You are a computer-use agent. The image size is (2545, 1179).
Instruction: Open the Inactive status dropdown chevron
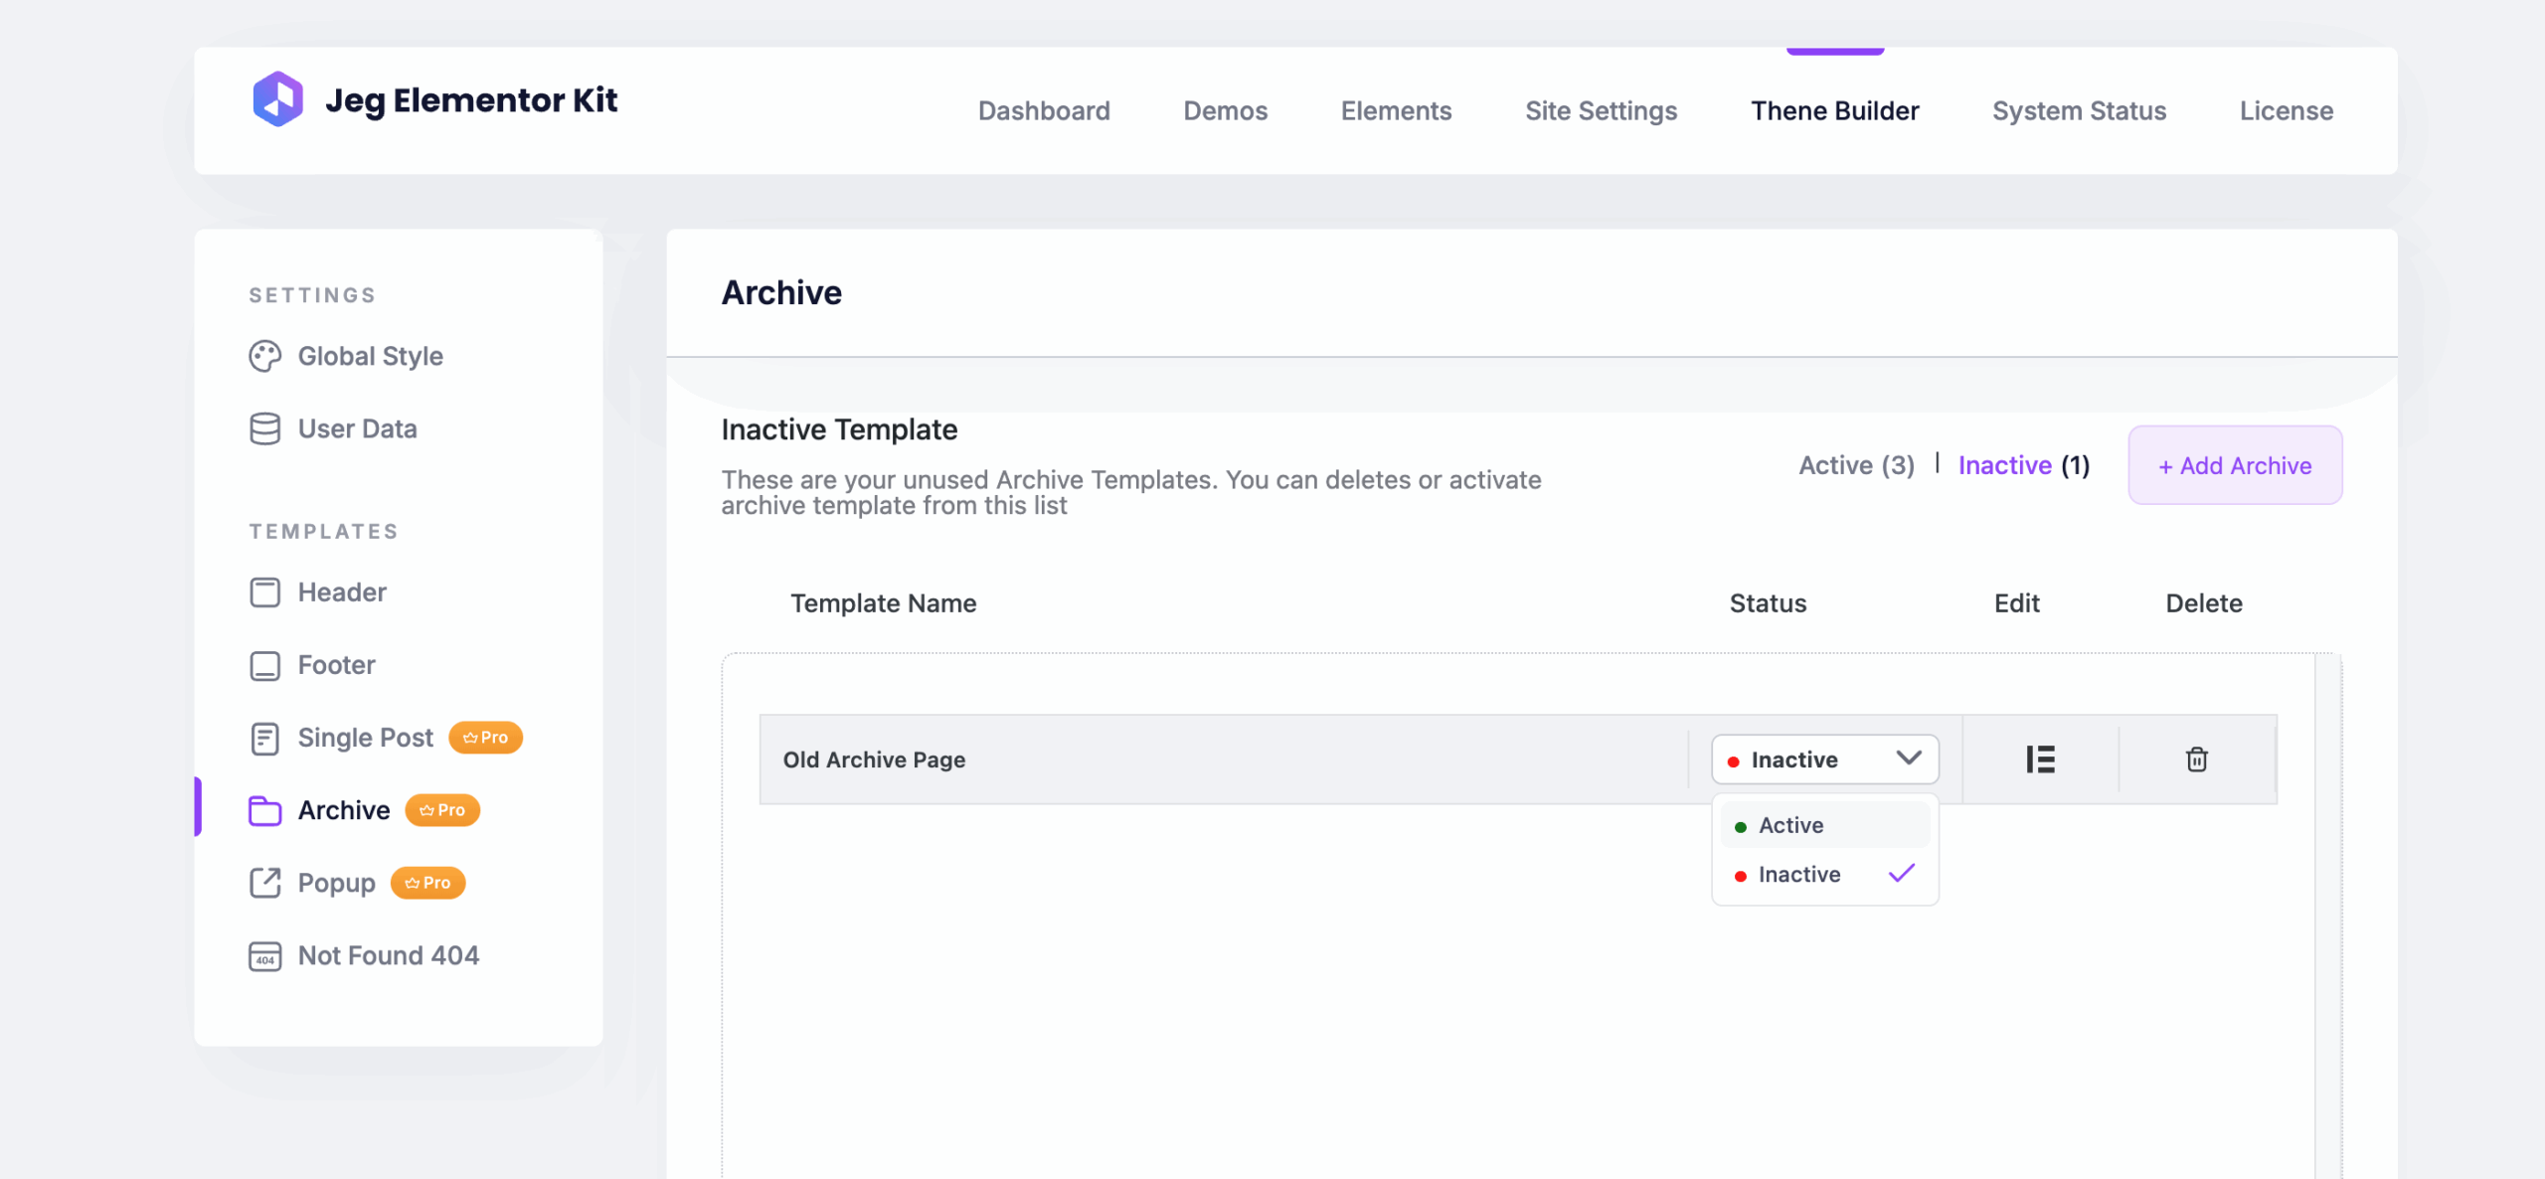[1908, 758]
